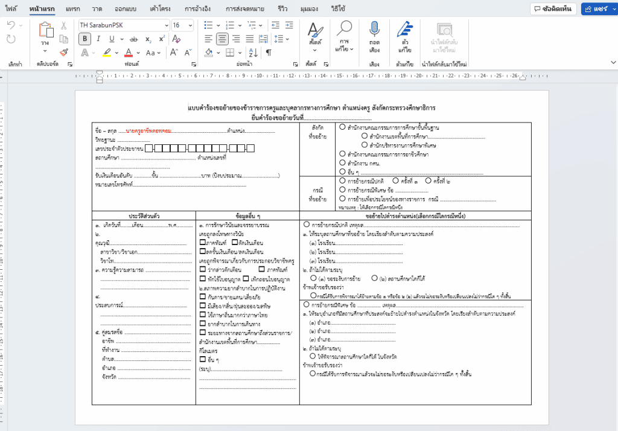618x431 pixels.
Task: Clear all text formatting
Action: coord(176,39)
